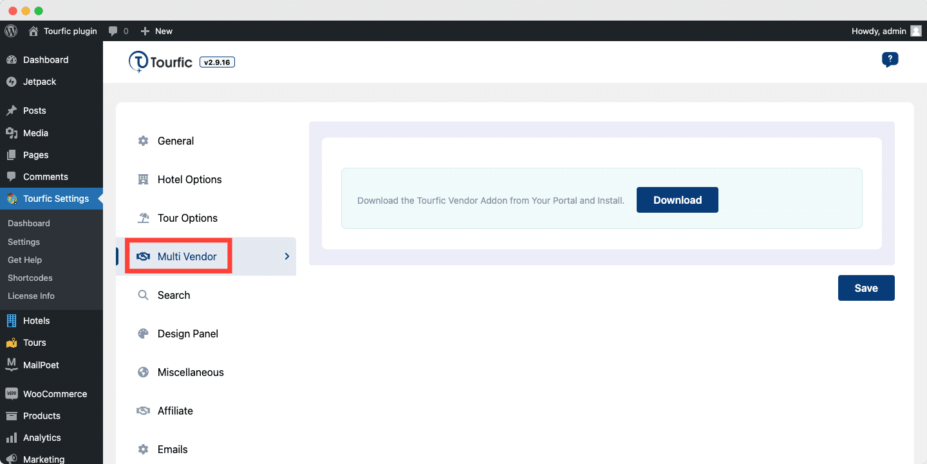Click the green macOS zoom button
The image size is (927, 464).
click(39, 11)
